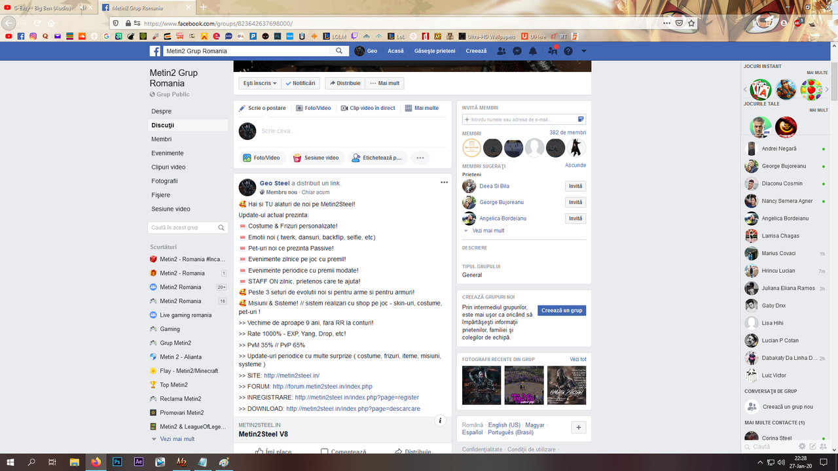Viewport: 838px width, 471px height.
Task: Open the YouTube bookmark in bookmarks bar
Action: tap(9, 36)
